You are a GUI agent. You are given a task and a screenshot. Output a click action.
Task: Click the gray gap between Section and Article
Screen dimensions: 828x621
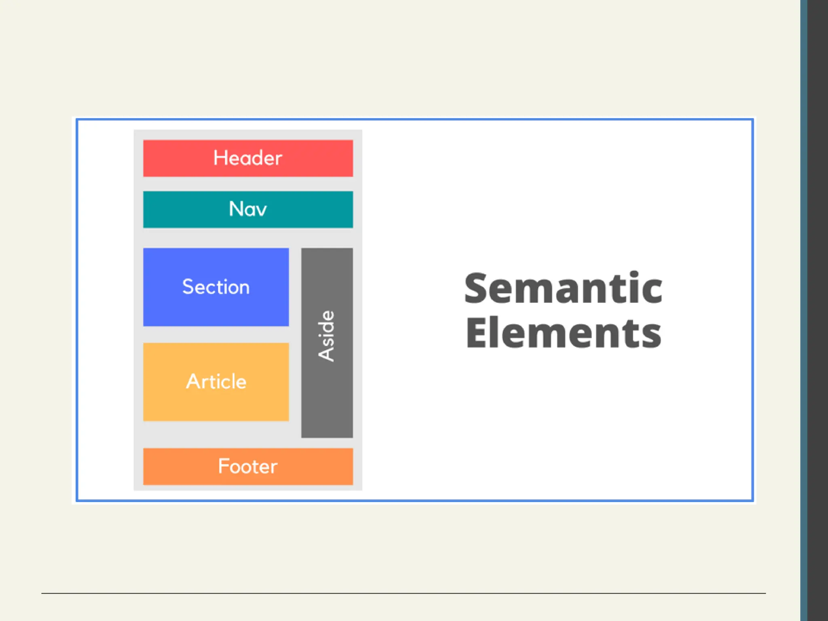click(x=216, y=334)
